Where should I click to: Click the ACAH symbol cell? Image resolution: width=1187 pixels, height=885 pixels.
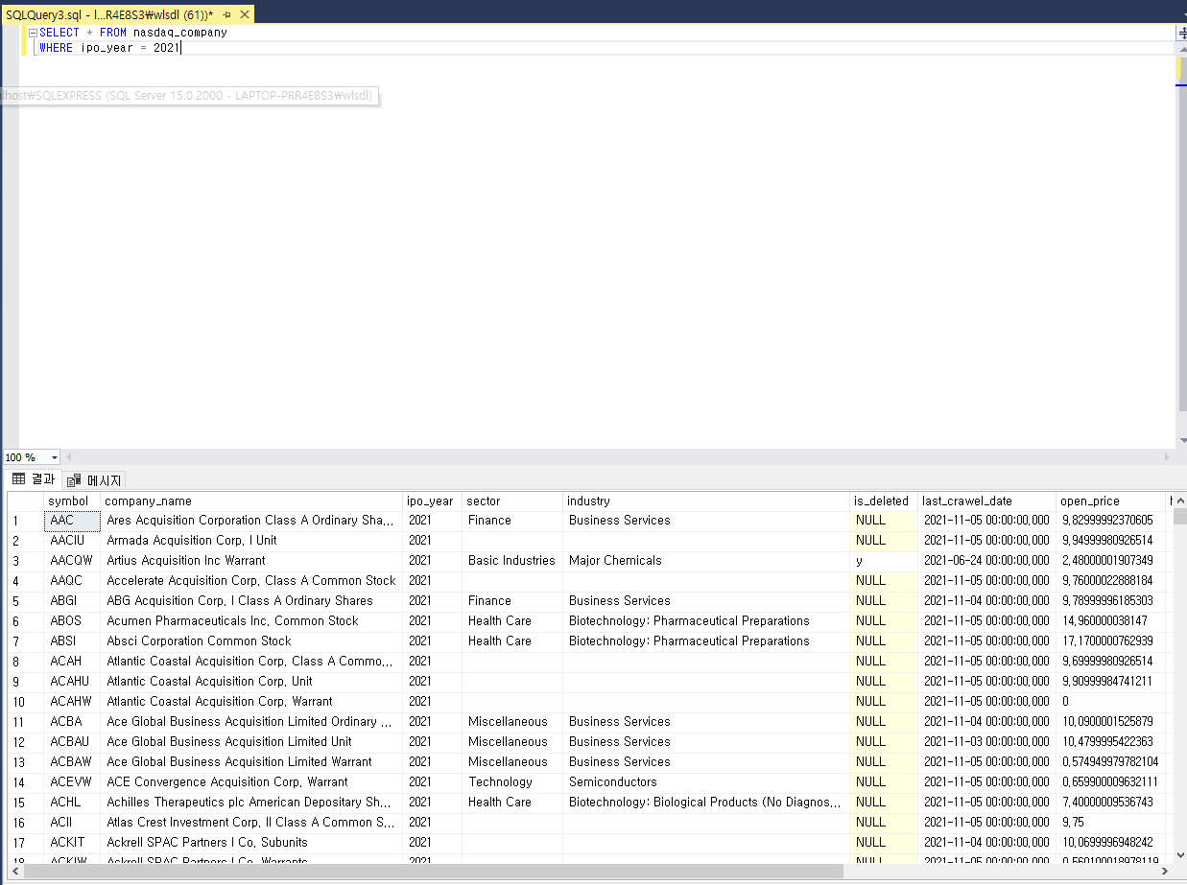pyautogui.click(x=72, y=662)
